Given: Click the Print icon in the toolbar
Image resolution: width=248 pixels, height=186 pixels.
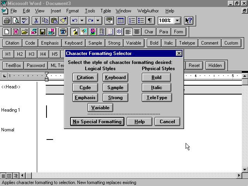Looking at the screenshot, I should [x=7, y=21].
